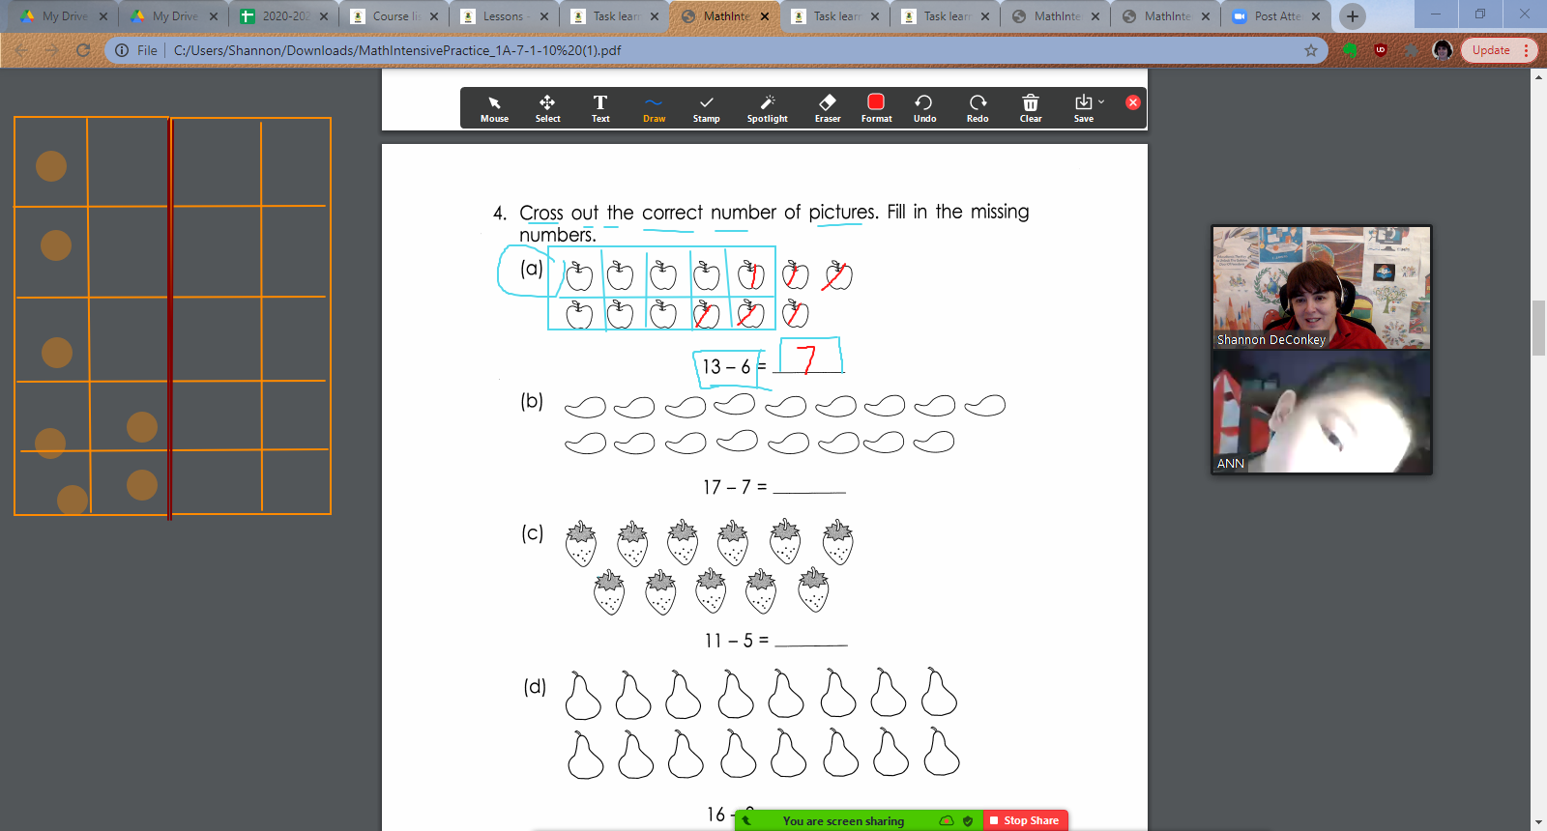This screenshot has width=1547, height=831.
Task: Click the question label (b)
Action: (532, 400)
